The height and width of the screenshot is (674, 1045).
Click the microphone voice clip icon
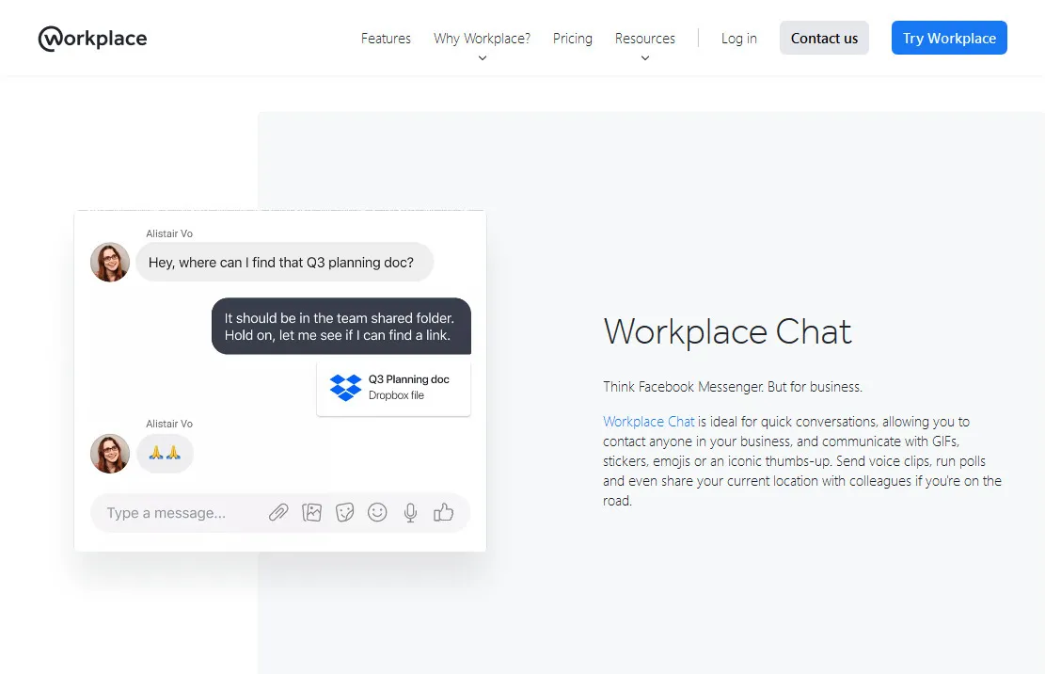tap(410, 513)
